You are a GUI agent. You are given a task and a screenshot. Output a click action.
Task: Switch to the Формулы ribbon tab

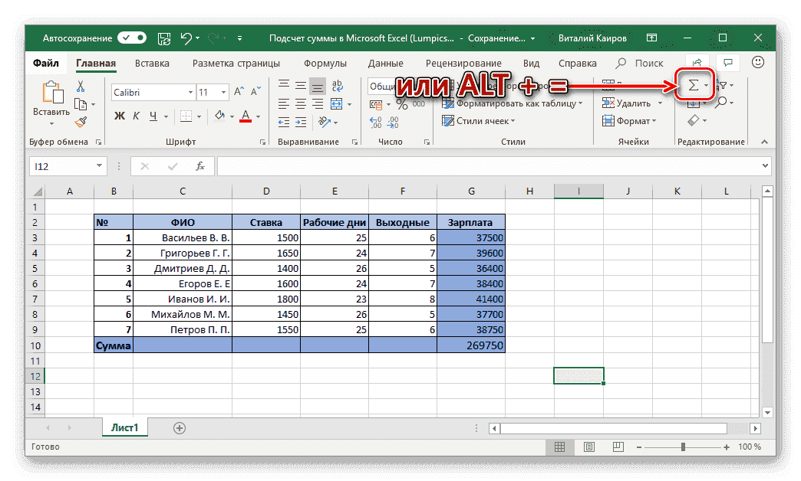click(325, 63)
